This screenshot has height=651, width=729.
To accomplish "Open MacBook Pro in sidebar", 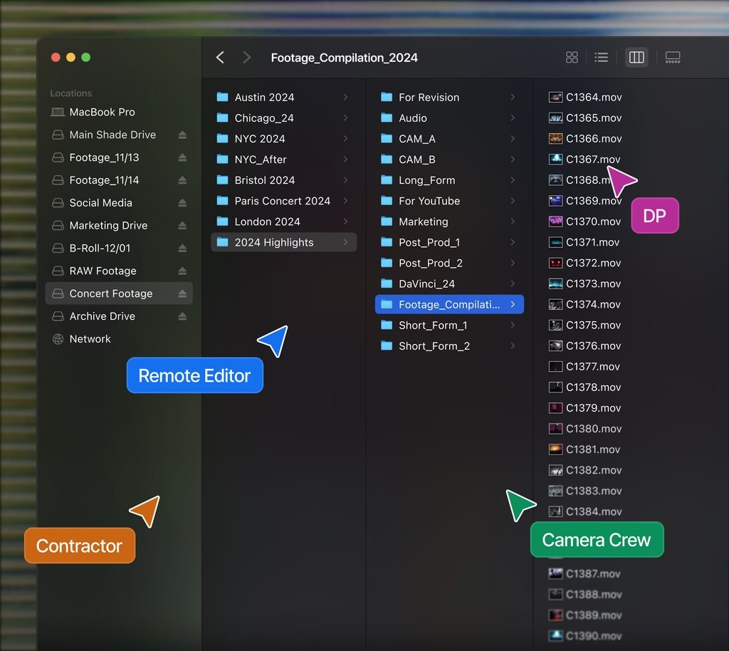I will (119, 112).
